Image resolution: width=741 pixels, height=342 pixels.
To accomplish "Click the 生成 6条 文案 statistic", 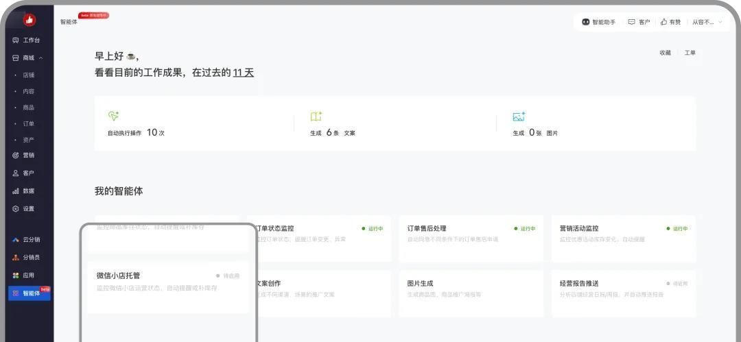I will pyautogui.click(x=333, y=133).
